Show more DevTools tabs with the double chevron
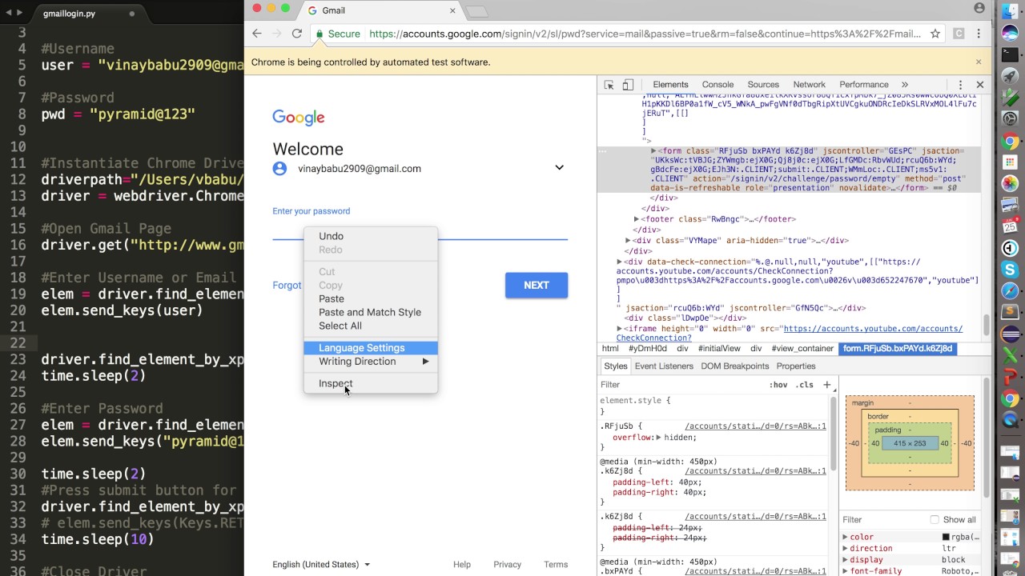 click(x=905, y=85)
